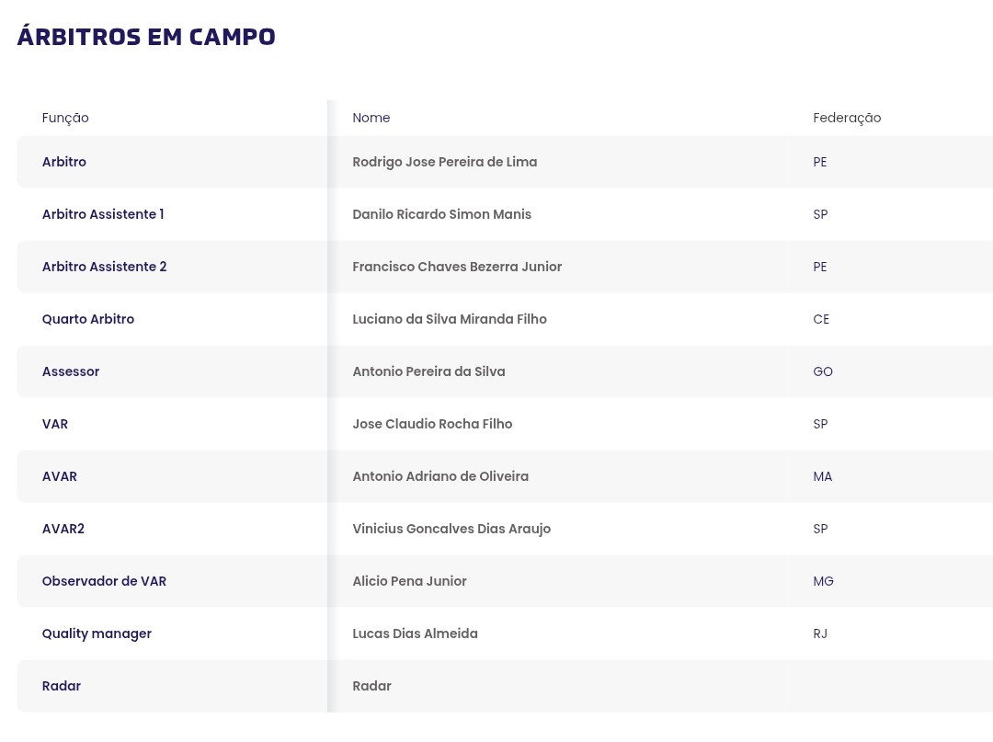Select the name Antonio Pereira da Silva
993x742 pixels.
point(428,371)
